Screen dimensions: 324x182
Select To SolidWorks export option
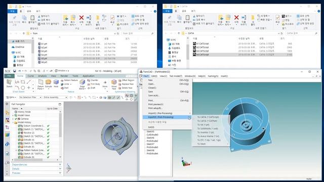click(x=208, y=128)
